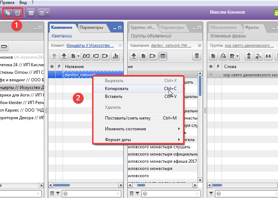Click the paste clipboard icon in the top toolbar

pos(17,13)
